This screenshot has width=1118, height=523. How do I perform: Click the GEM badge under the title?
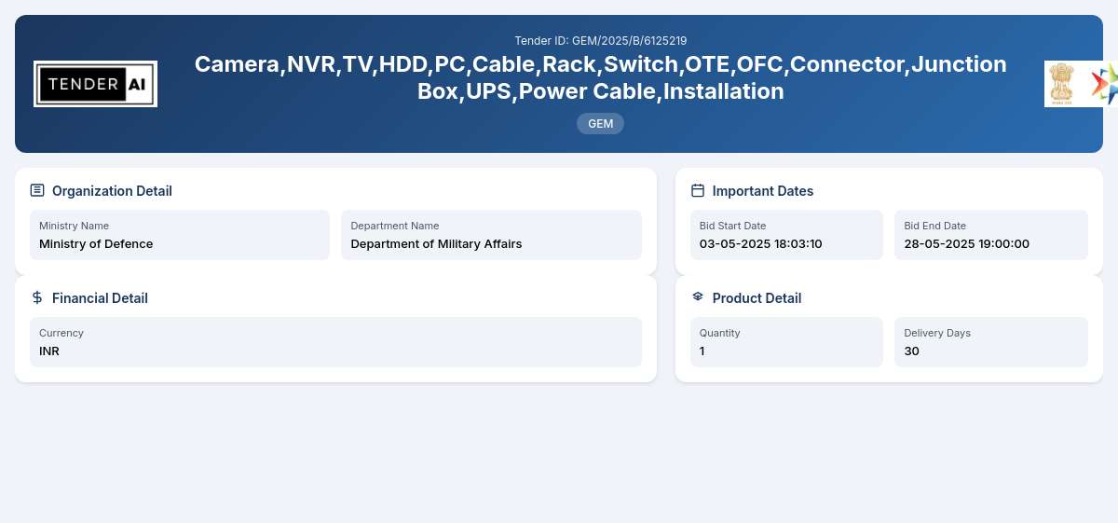pos(600,123)
